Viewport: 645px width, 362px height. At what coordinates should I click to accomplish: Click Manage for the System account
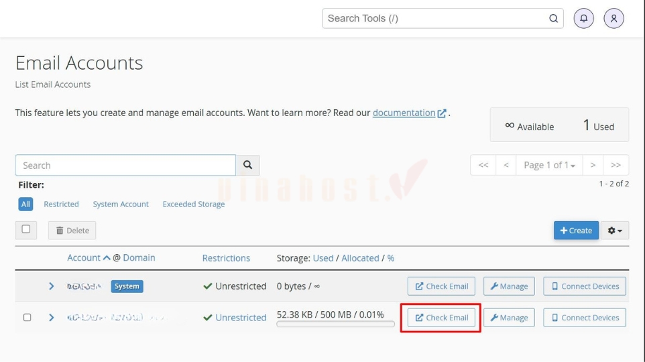509,286
